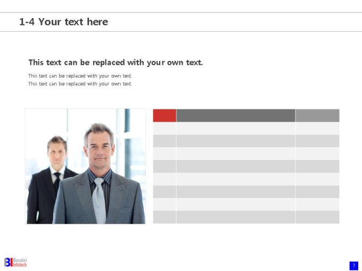The width and height of the screenshot is (362, 271).
Task: Click the dark gray middle header cell
Action: pyautogui.click(x=236, y=115)
